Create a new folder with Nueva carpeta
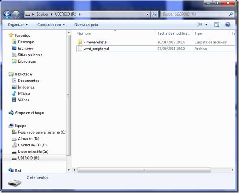Screen dimensions: 239x193 click(86, 24)
